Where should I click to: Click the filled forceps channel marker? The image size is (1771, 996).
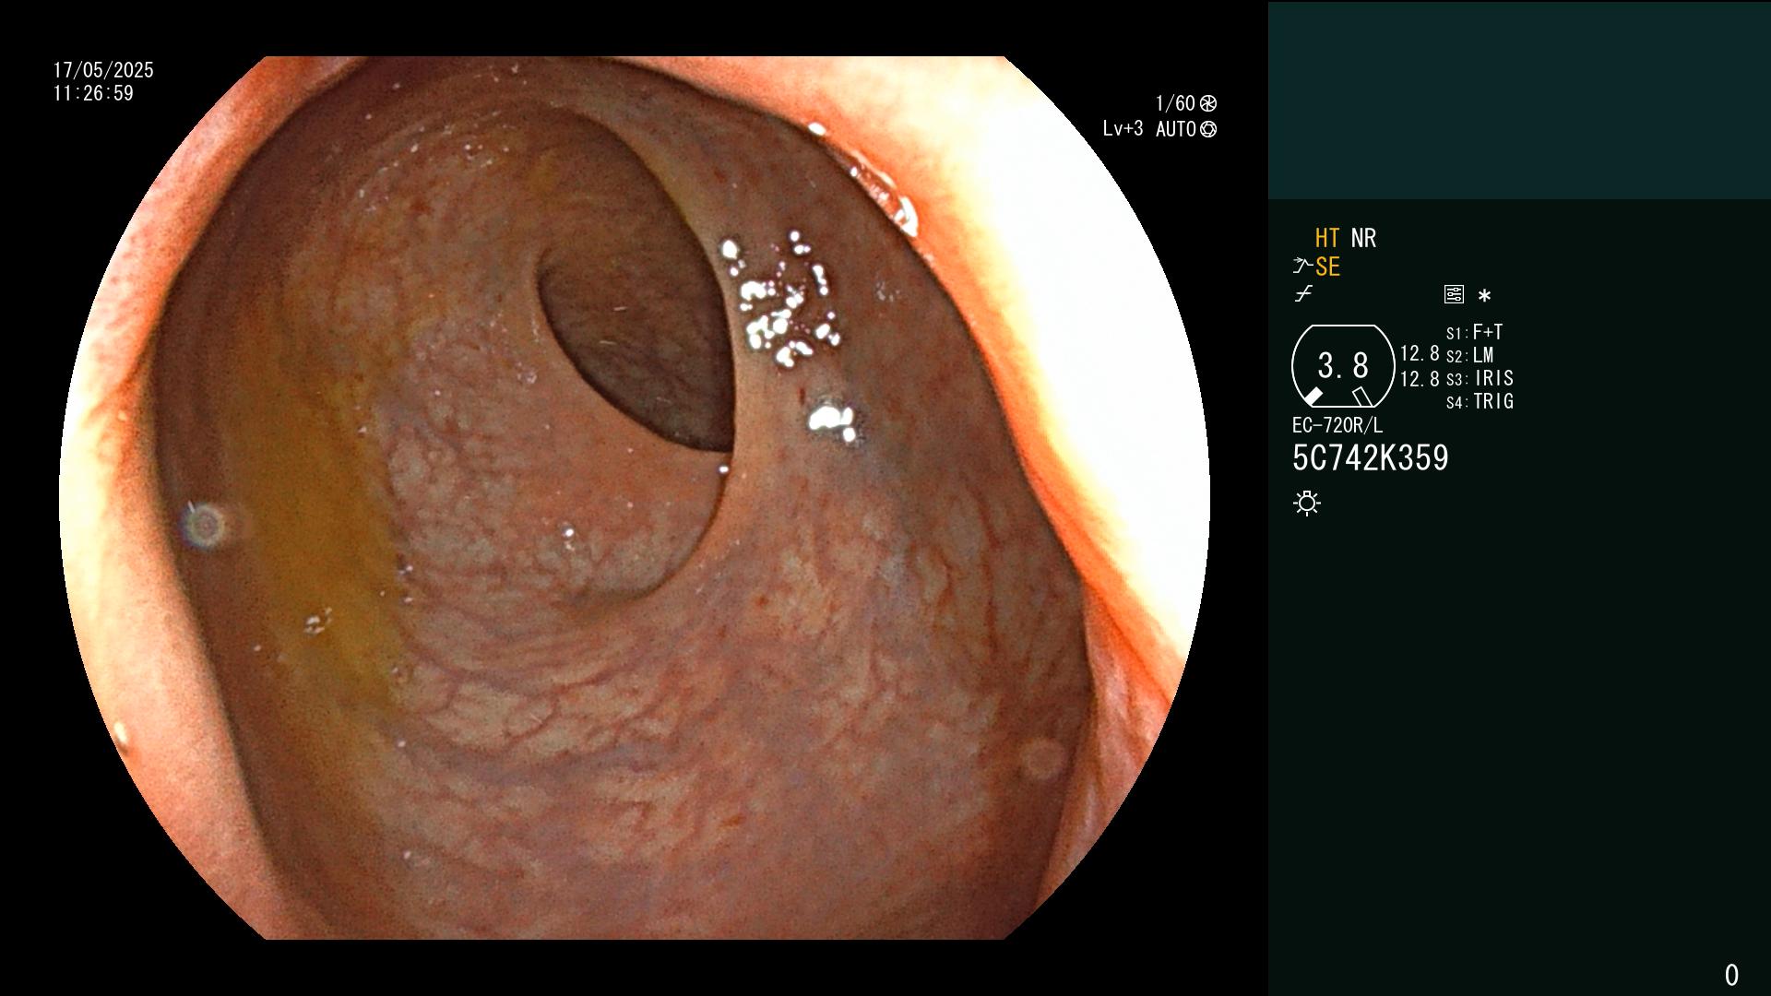coord(1313,397)
